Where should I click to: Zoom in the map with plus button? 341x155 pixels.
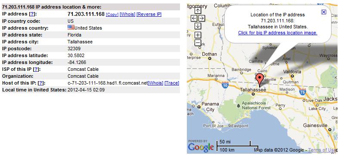point(198,35)
